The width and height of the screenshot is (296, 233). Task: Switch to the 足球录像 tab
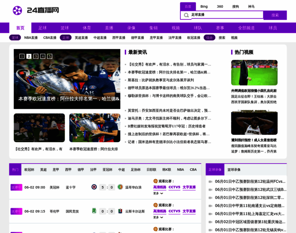[215, 170]
